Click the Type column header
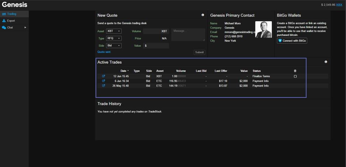 pyautogui.click(x=136, y=71)
